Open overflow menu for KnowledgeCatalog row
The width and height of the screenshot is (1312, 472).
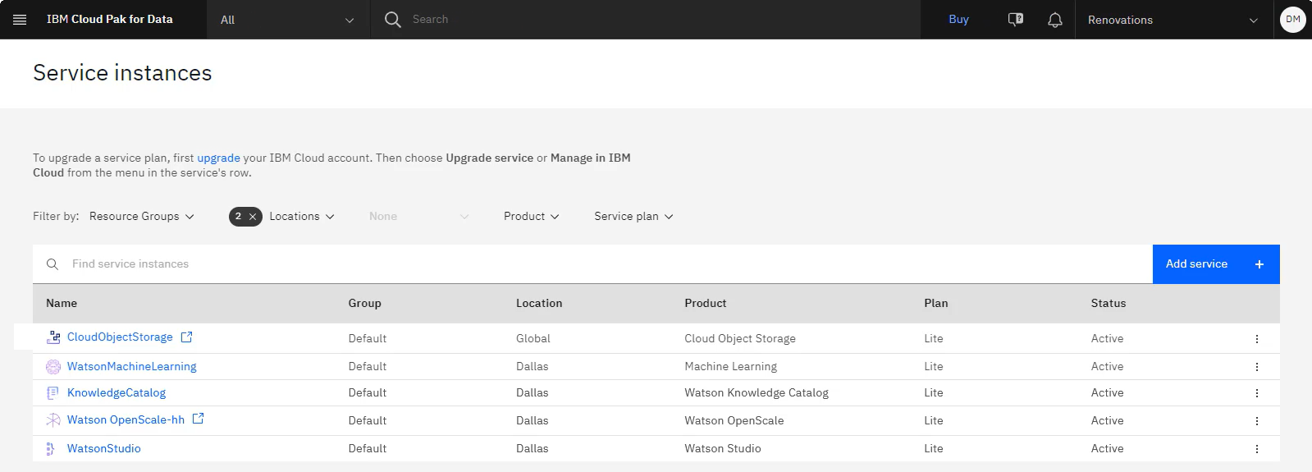point(1256,393)
